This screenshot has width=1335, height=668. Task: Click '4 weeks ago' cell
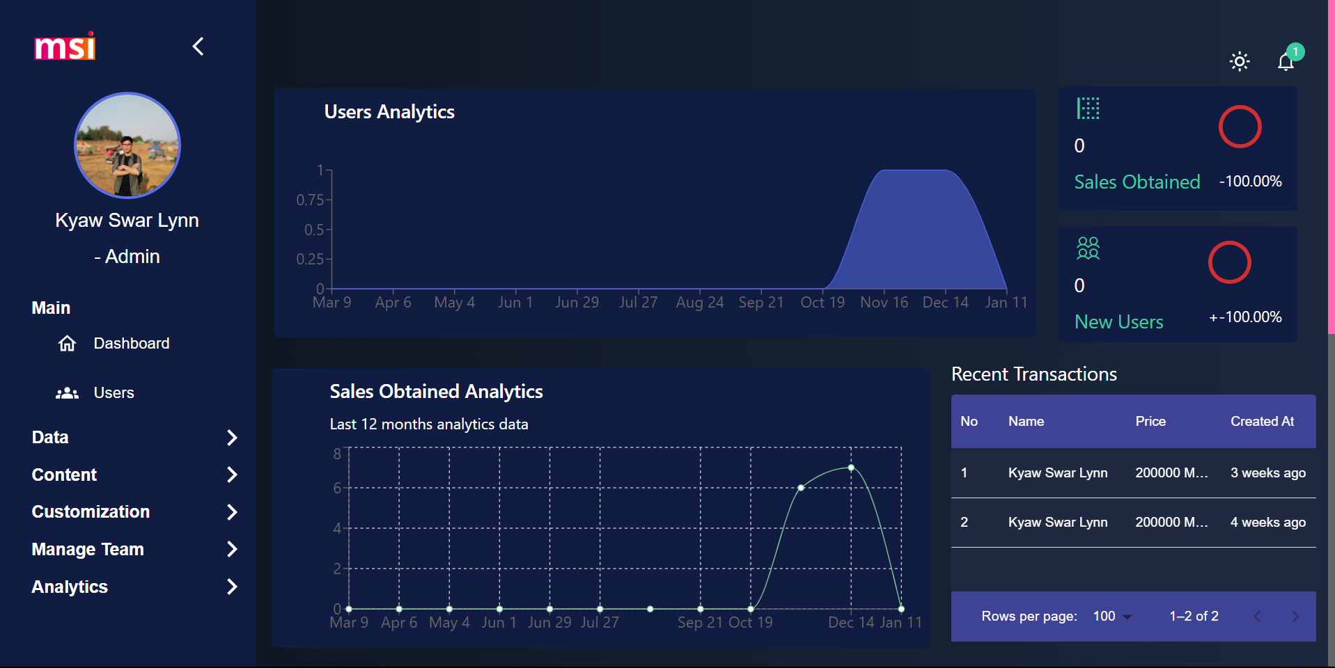(x=1268, y=522)
